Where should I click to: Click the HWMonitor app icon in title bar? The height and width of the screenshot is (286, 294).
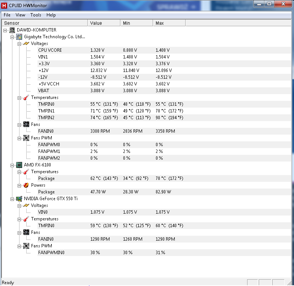4,5
